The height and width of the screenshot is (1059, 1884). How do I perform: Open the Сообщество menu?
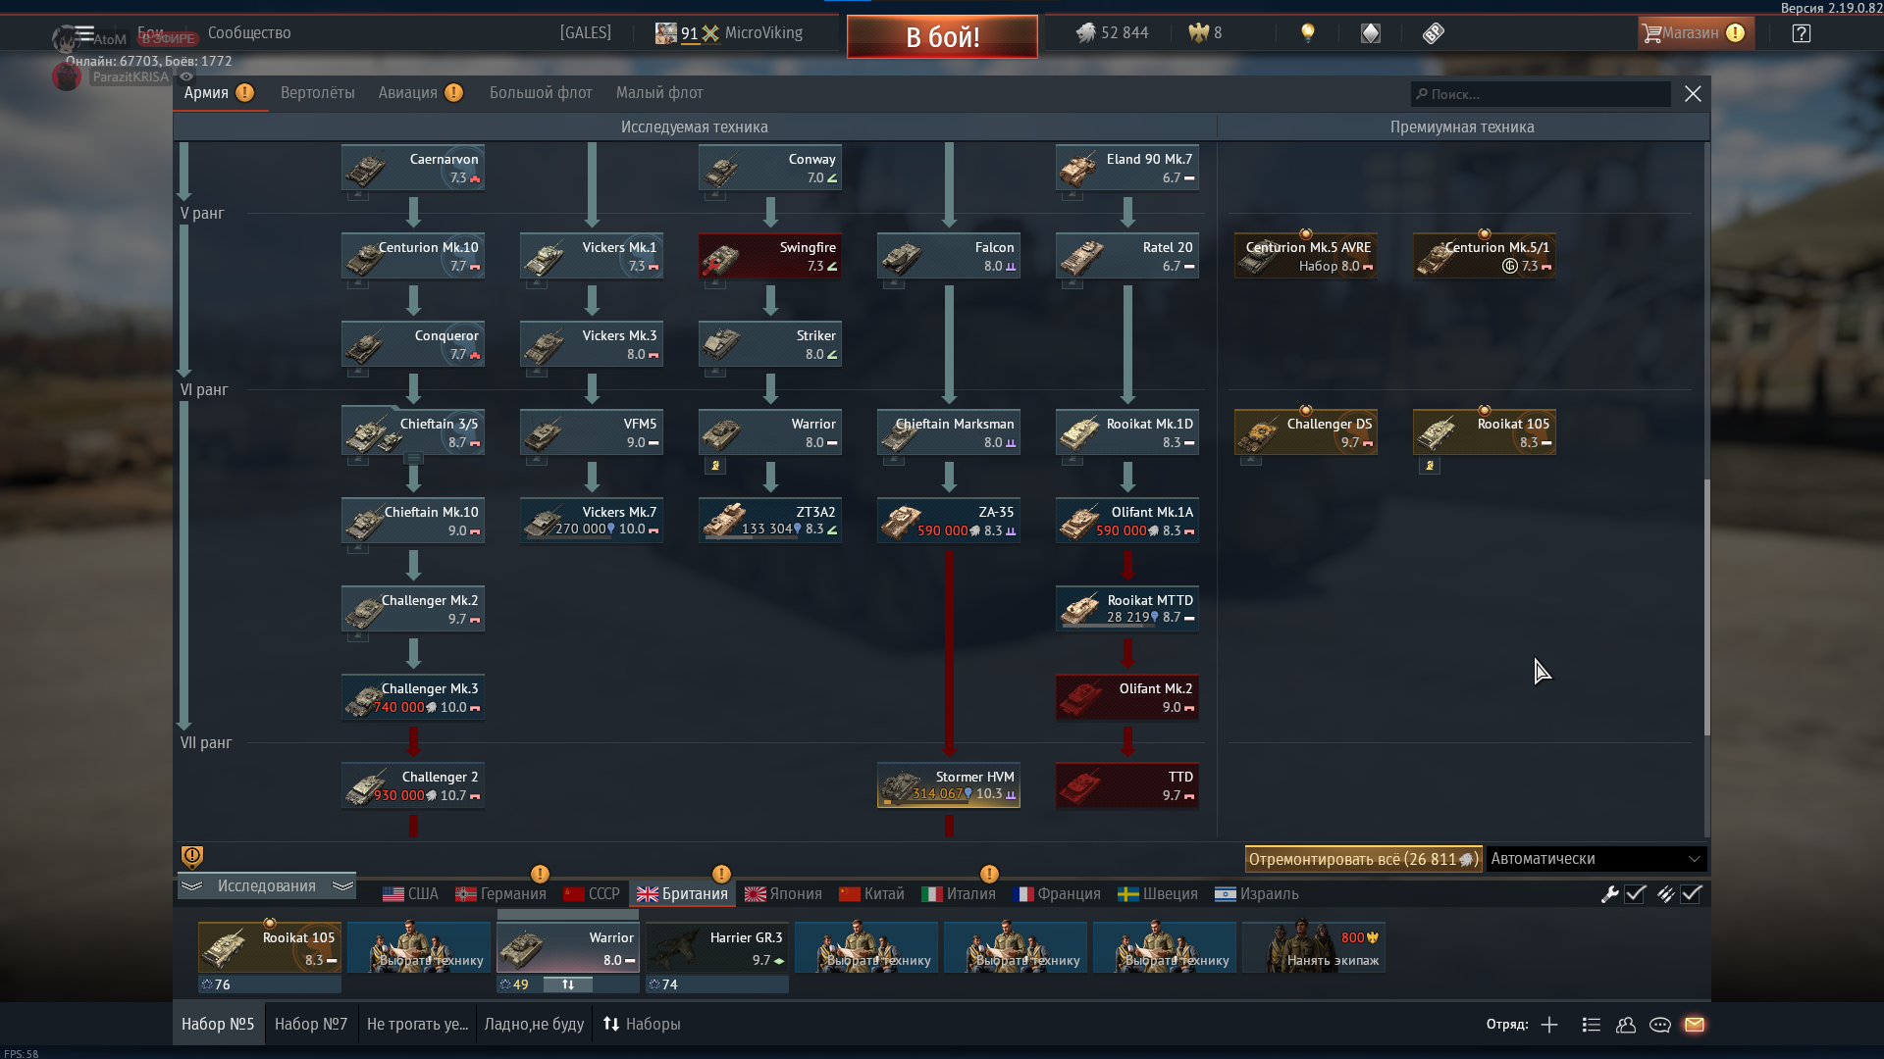249,33
